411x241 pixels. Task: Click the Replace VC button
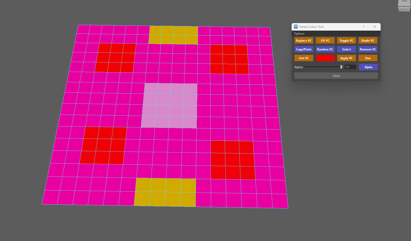coord(304,41)
